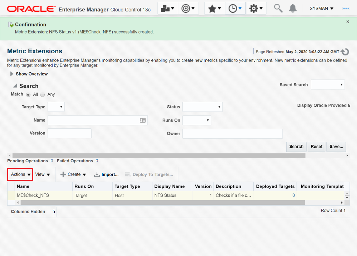
Task: Open the notifications bell
Action: (293, 8)
